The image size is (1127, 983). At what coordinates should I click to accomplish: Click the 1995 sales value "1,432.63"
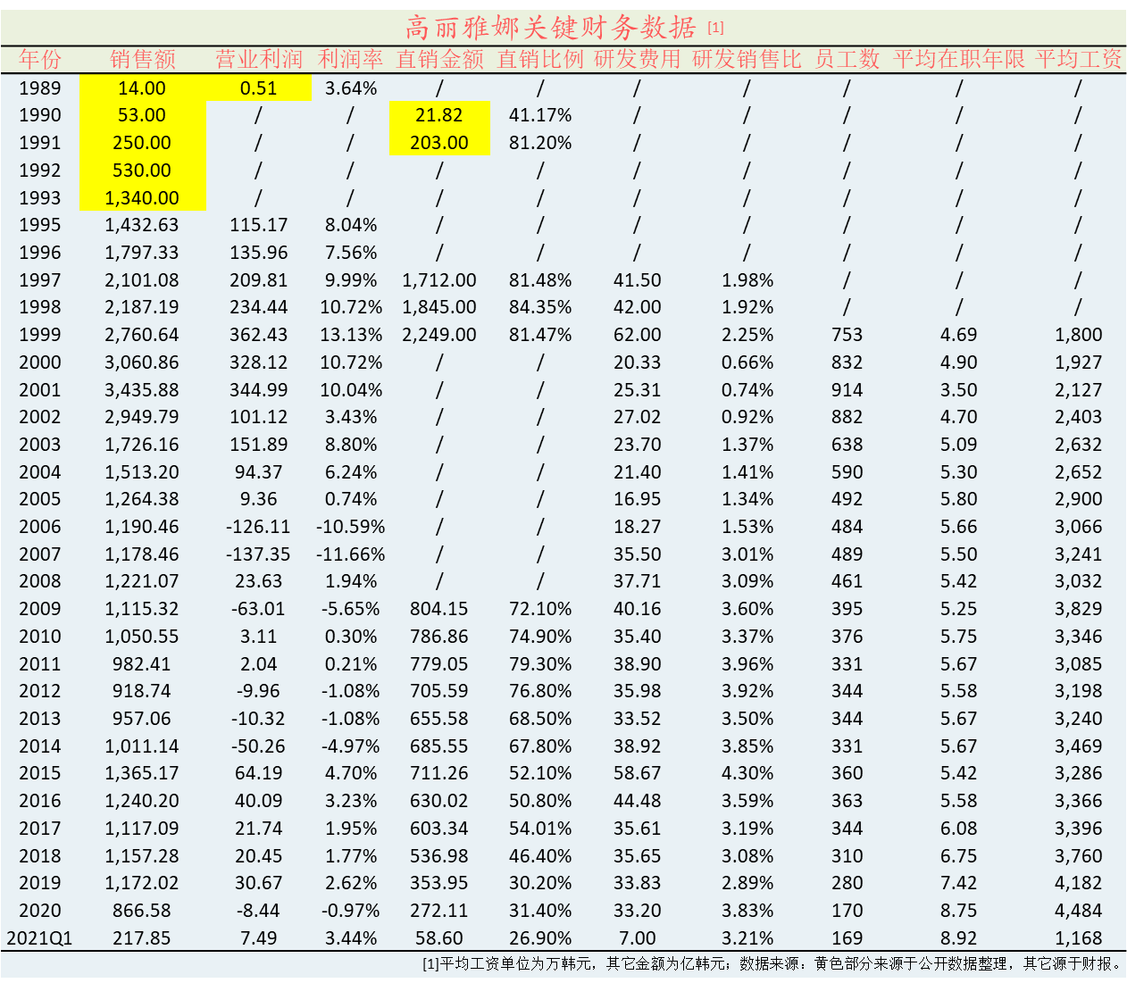pyautogui.click(x=142, y=225)
